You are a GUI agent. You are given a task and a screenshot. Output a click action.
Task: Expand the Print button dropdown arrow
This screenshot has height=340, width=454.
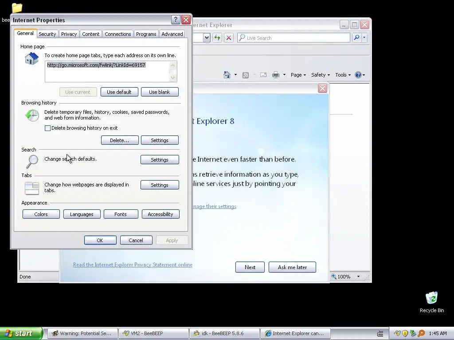[x=284, y=75]
